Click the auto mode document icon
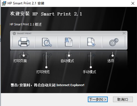Image resolution: width=137 pixels, height=106 pixels. click(x=69, y=42)
